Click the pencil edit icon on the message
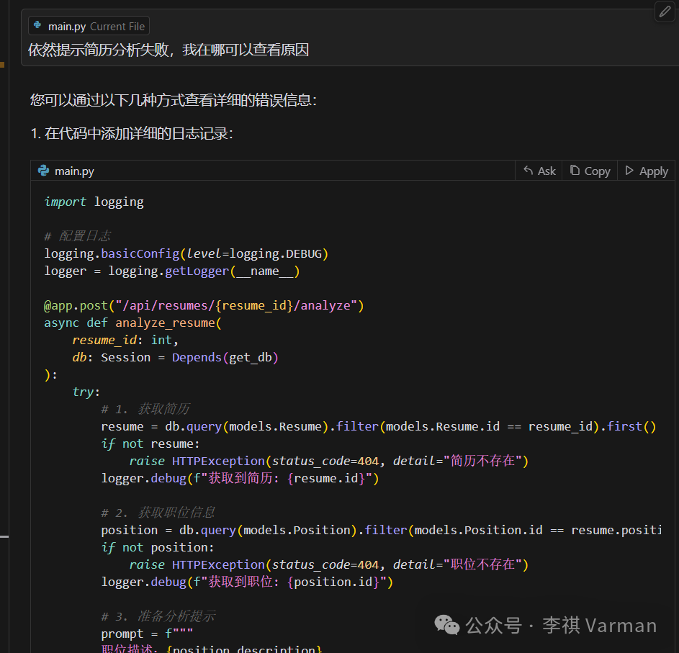The image size is (679, 653). (665, 12)
